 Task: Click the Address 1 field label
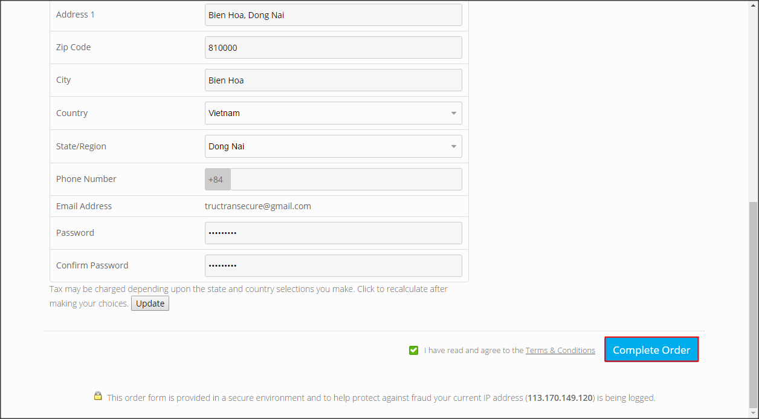(76, 15)
